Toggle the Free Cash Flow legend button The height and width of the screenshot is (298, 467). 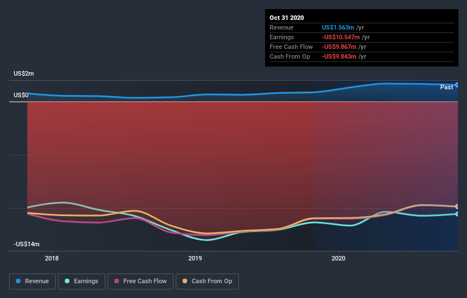[140, 282]
